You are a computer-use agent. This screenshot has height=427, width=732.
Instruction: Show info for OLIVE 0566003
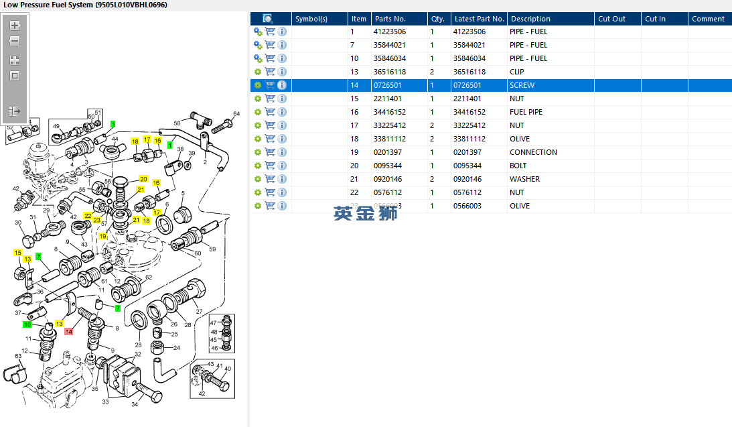point(282,206)
